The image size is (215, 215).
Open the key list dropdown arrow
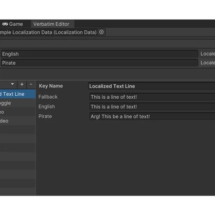pos(12,84)
